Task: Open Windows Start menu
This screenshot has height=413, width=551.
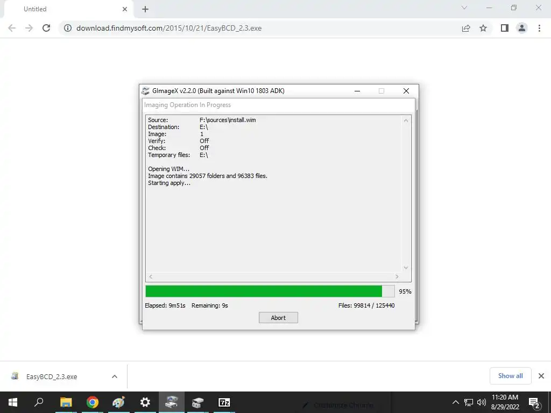Action: point(13,402)
